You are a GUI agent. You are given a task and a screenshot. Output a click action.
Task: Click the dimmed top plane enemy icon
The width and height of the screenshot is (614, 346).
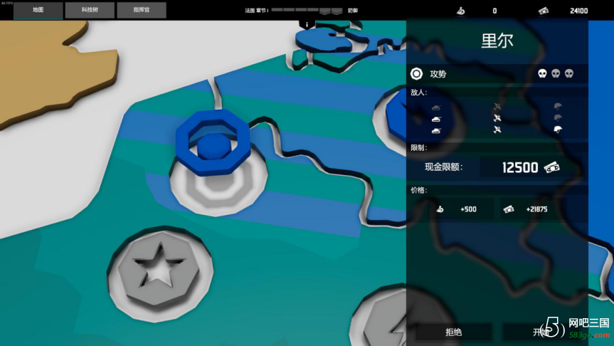click(x=497, y=106)
